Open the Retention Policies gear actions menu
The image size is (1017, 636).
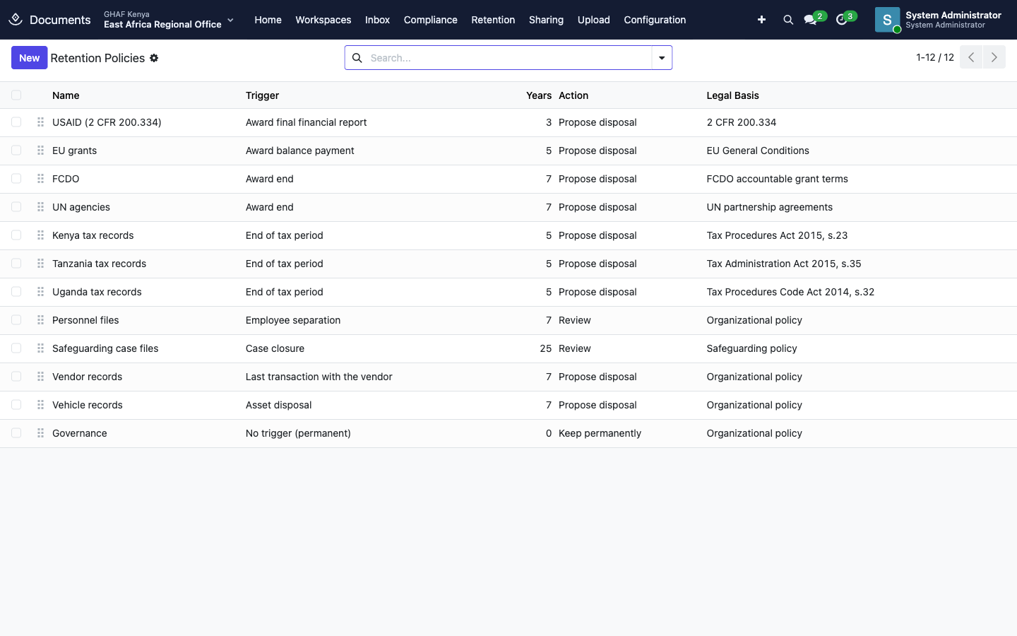coord(154,58)
